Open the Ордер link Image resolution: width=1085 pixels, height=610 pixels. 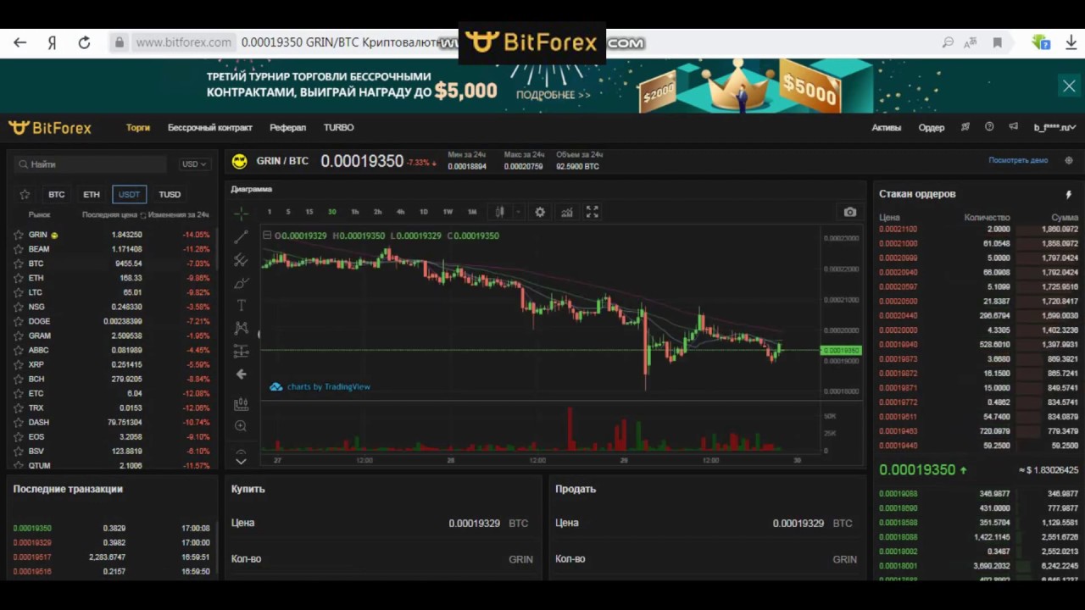932,128
